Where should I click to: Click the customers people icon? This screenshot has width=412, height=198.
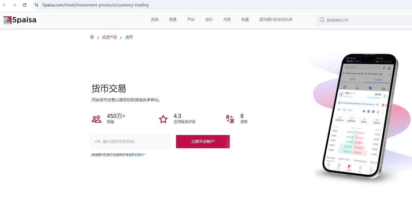[97, 119]
